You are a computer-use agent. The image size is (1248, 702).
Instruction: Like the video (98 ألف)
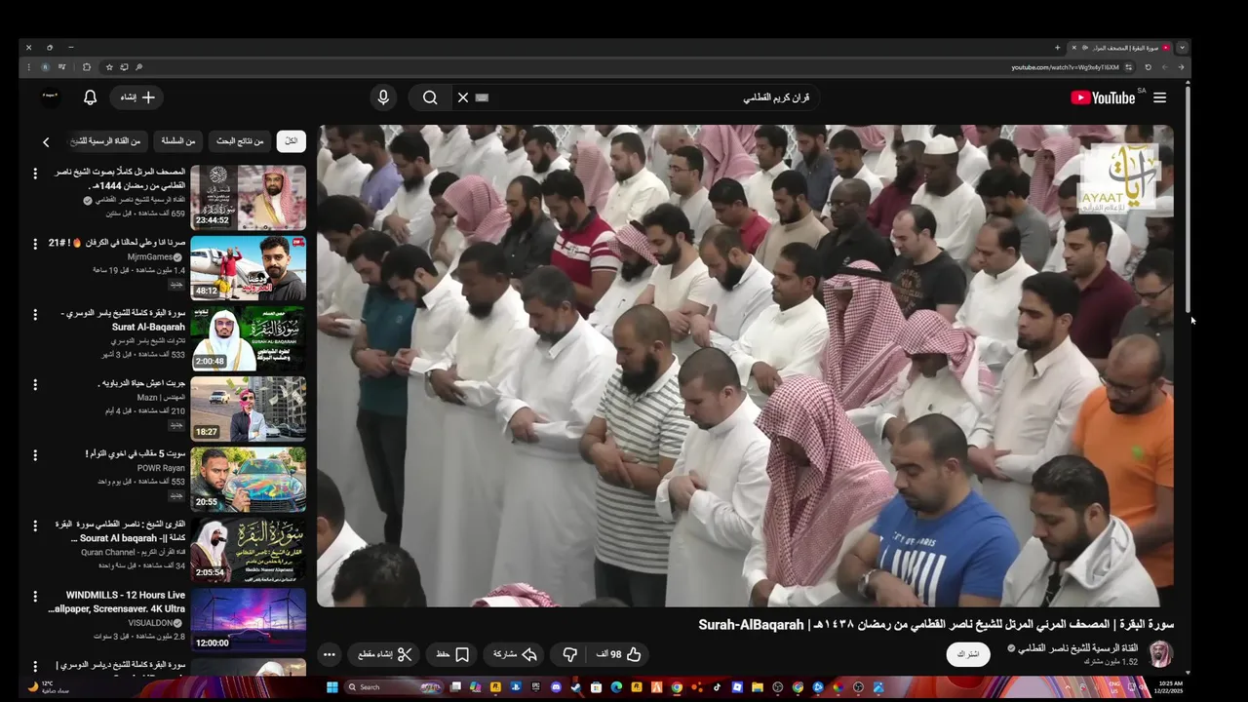(619, 654)
